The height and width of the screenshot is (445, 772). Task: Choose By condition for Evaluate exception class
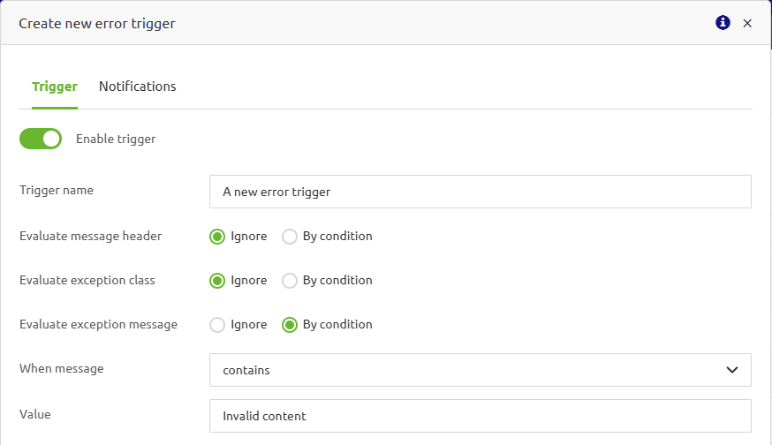[290, 281]
